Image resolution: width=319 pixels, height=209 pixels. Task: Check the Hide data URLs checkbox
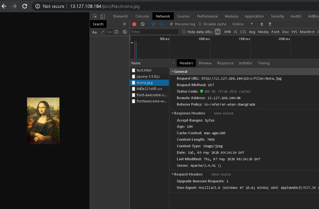coord(184,32)
